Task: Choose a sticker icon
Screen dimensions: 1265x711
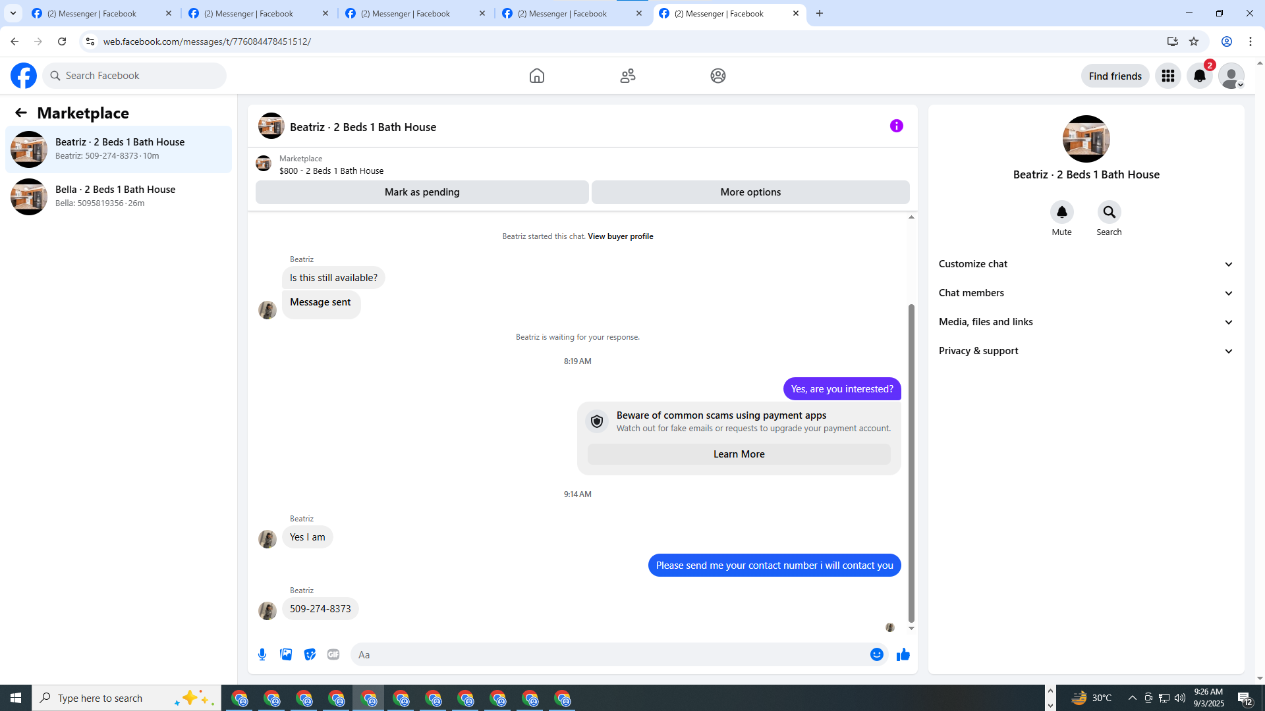Action: pyautogui.click(x=310, y=654)
